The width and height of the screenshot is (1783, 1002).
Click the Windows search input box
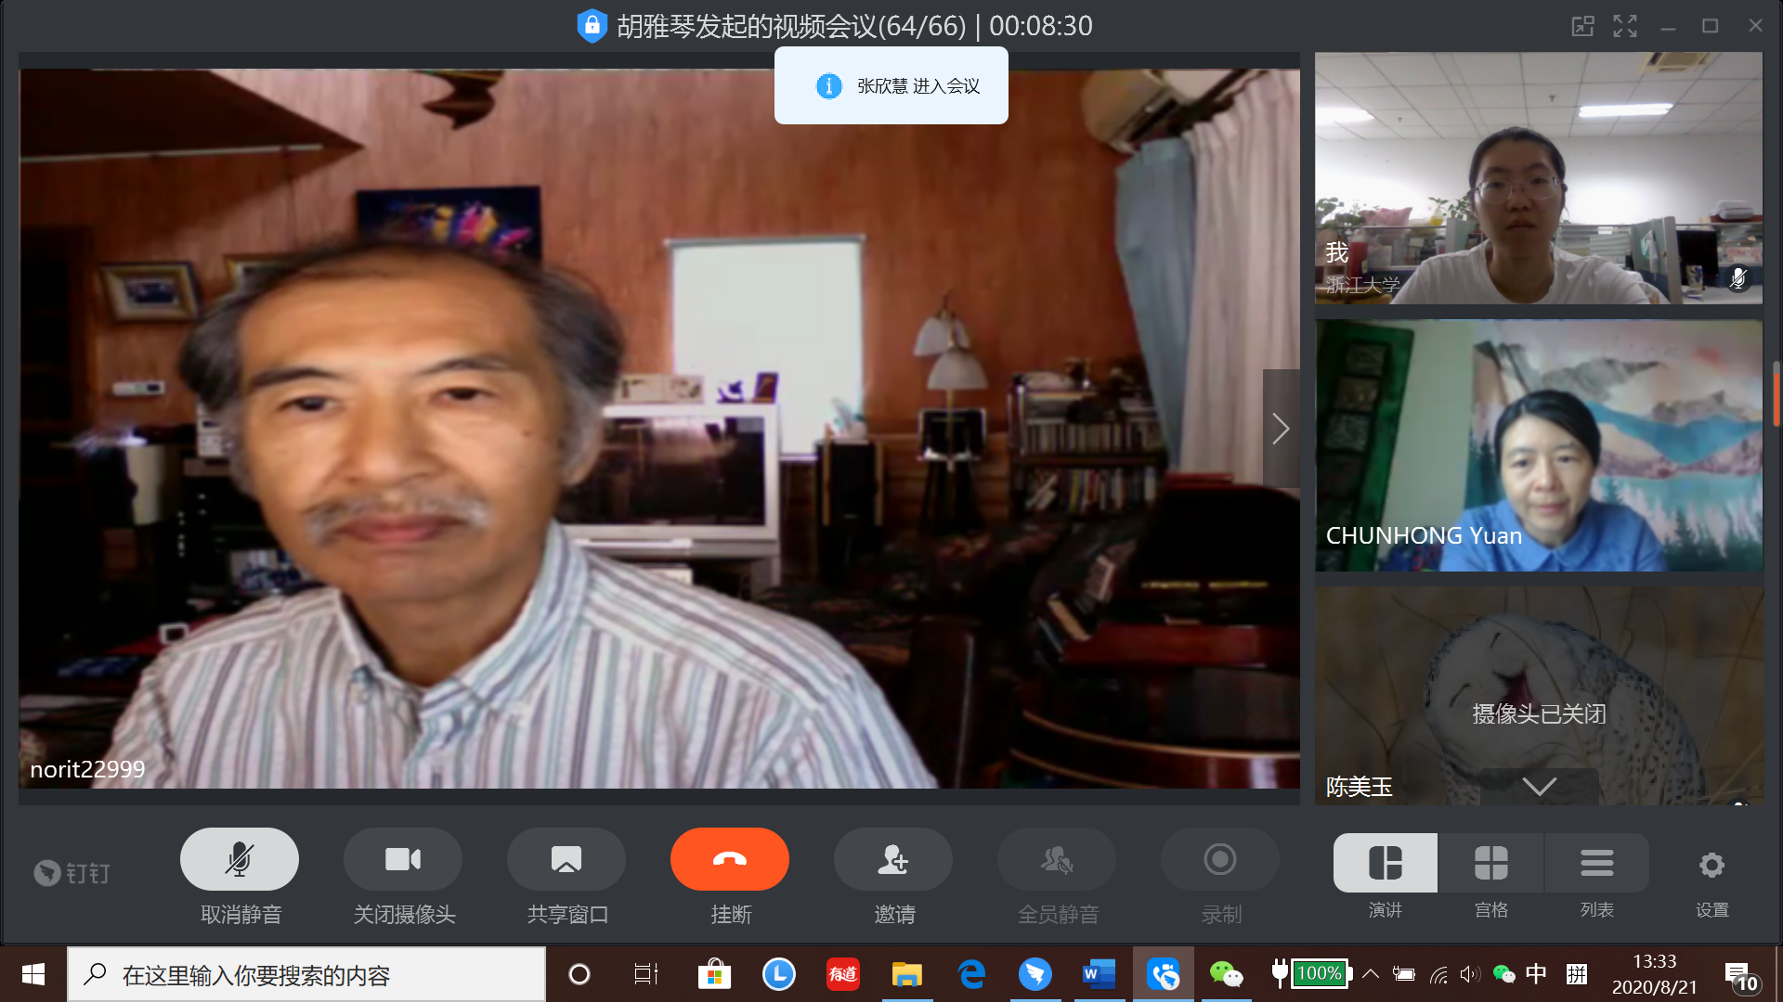pyautogui.click(x=306, y=975)
